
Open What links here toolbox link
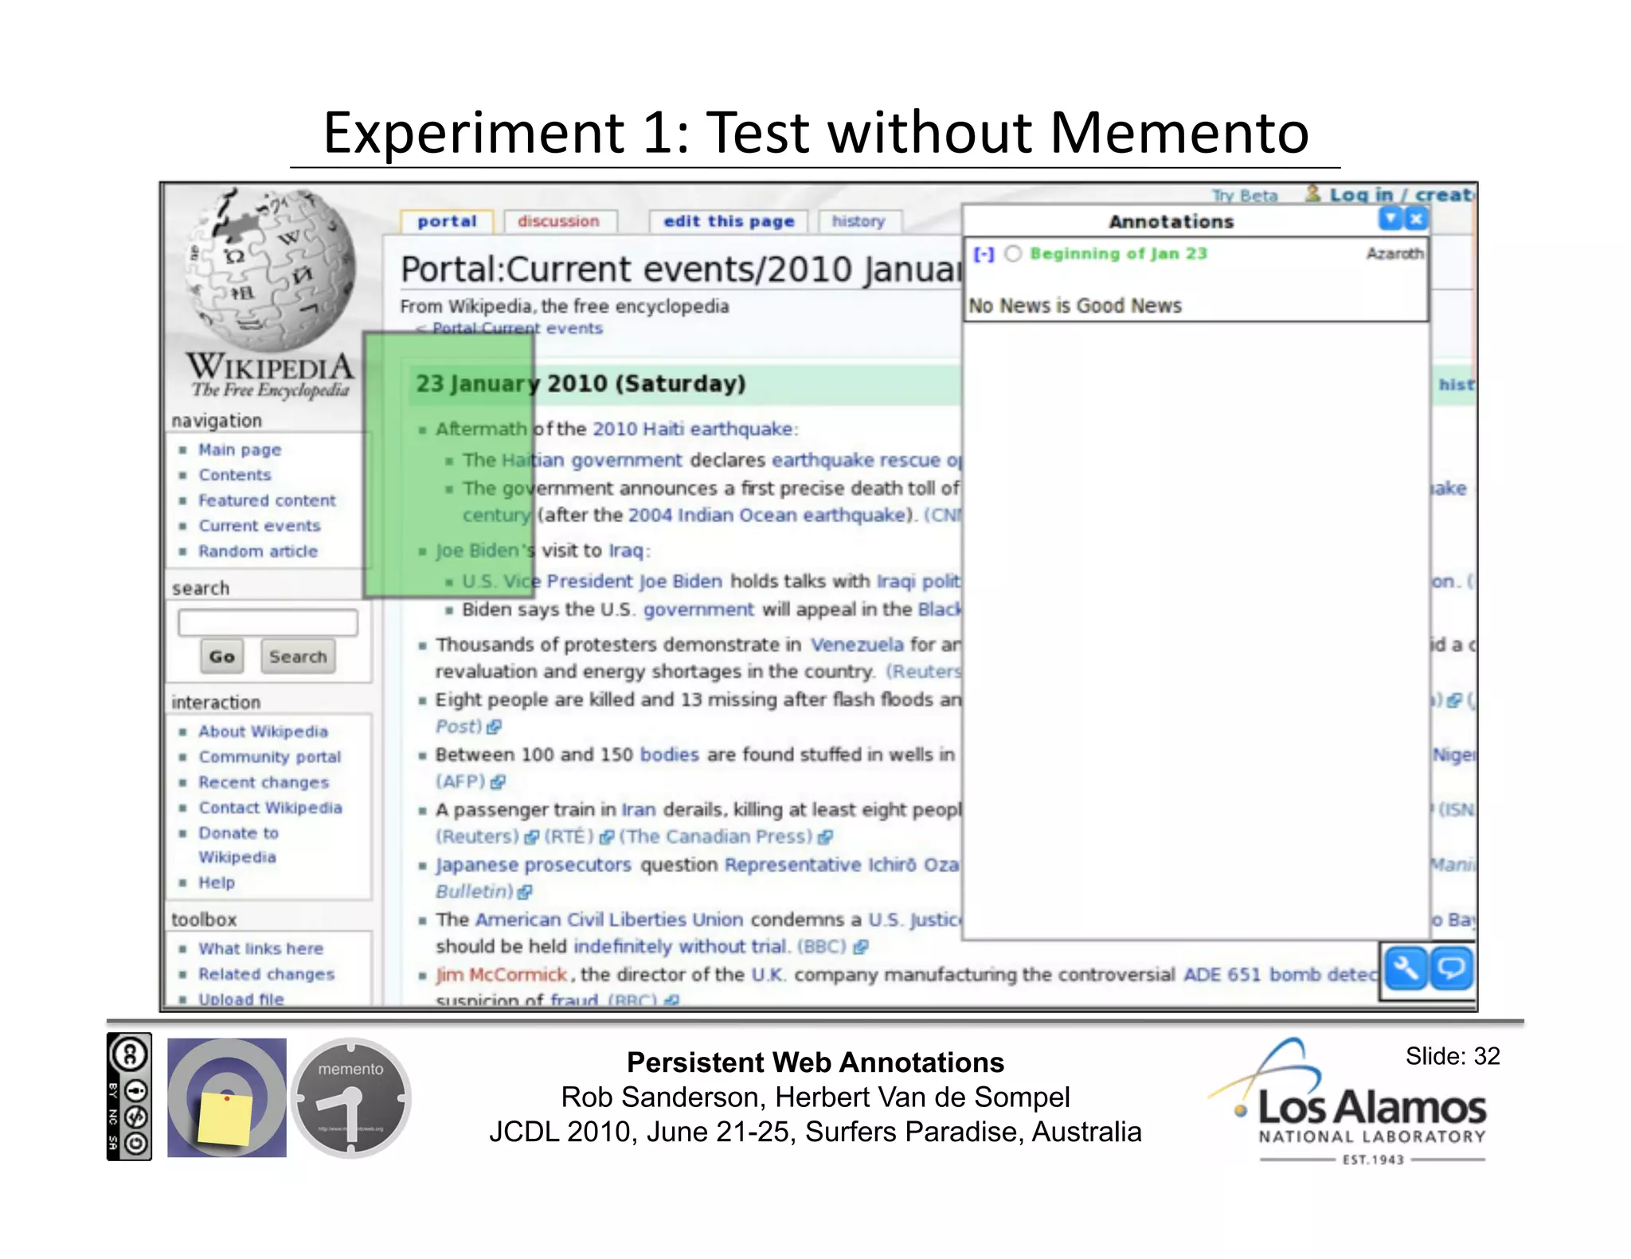point(260,949)
